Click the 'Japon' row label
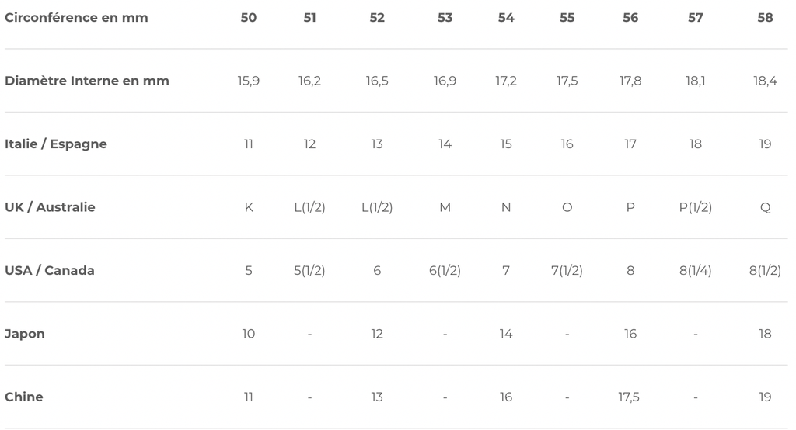The height and width of the screenshot is (430, 796). tap(25, 334)
